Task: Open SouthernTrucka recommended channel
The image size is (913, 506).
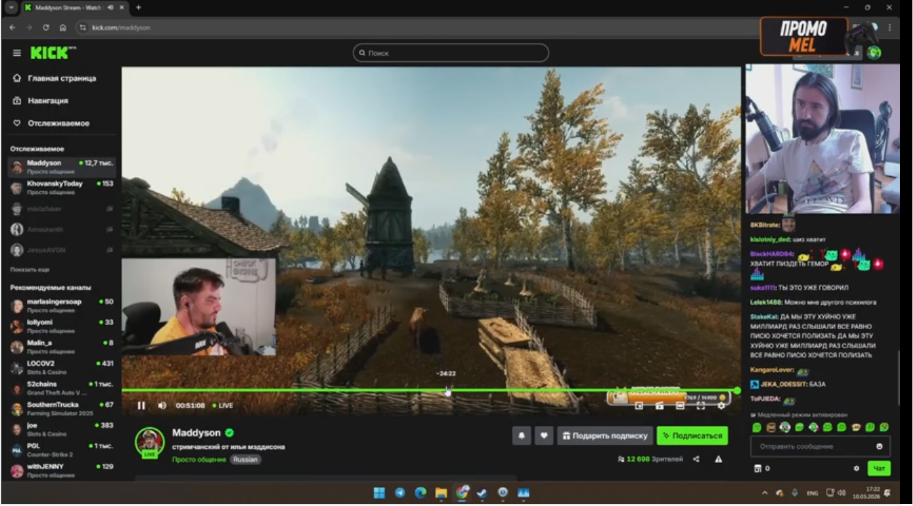Action: pos(62,409)
